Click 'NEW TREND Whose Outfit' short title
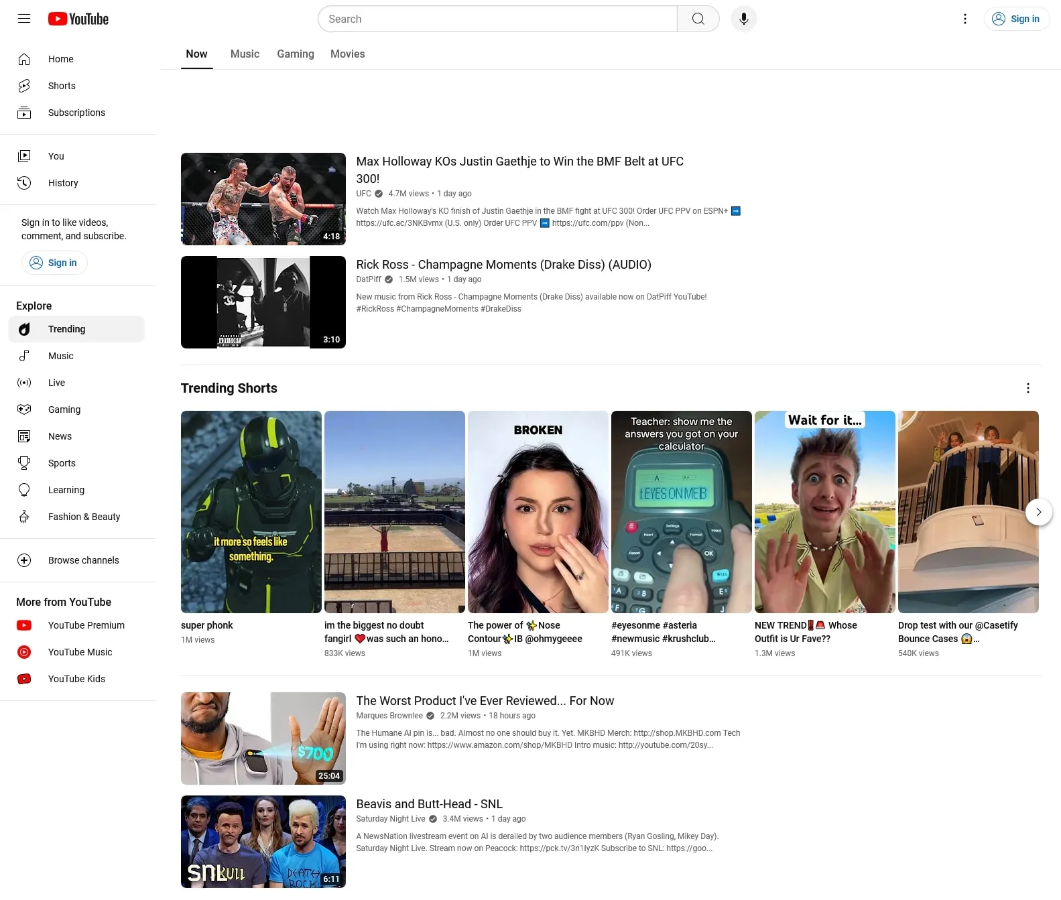The image size is (1061, 900). pos(806,632)
